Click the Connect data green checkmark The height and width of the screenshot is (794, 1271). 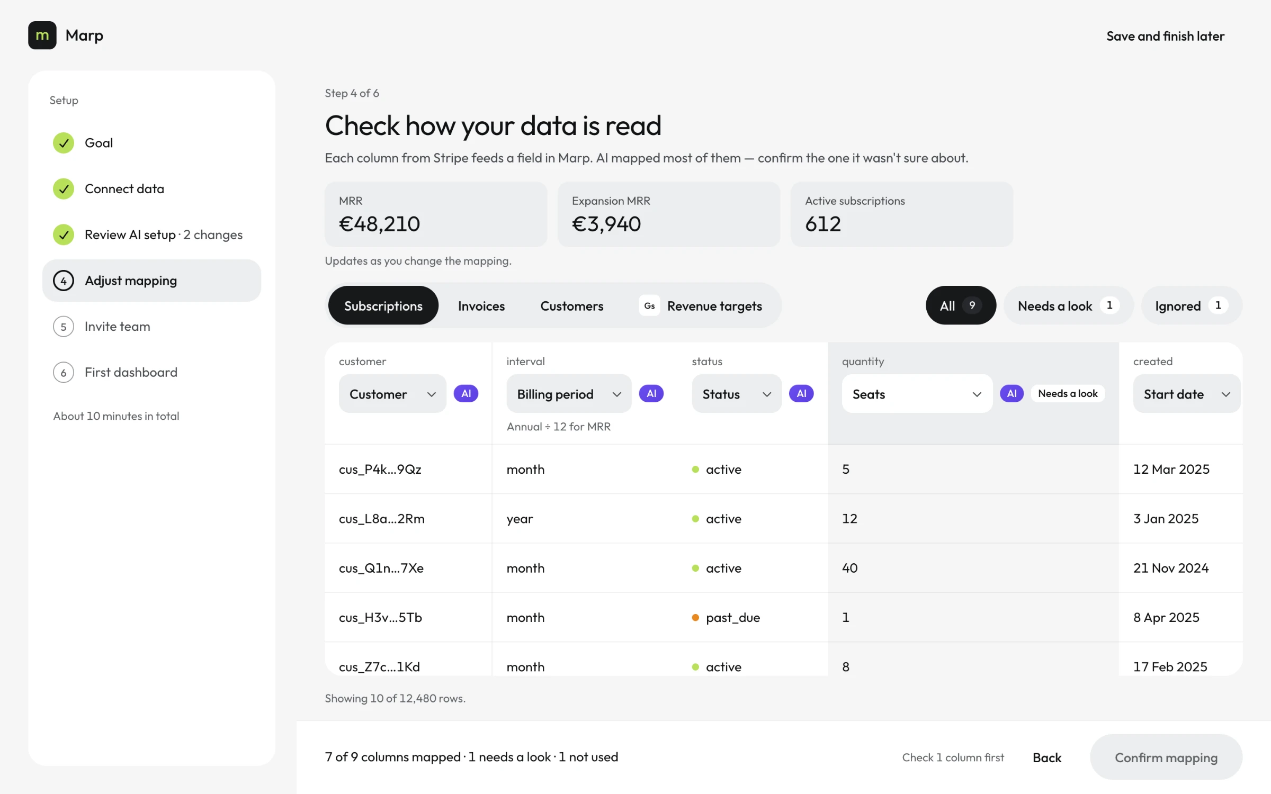click(x=64, y=189)
